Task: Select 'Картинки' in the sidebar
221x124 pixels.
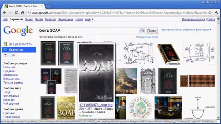Action: (19, 50)
